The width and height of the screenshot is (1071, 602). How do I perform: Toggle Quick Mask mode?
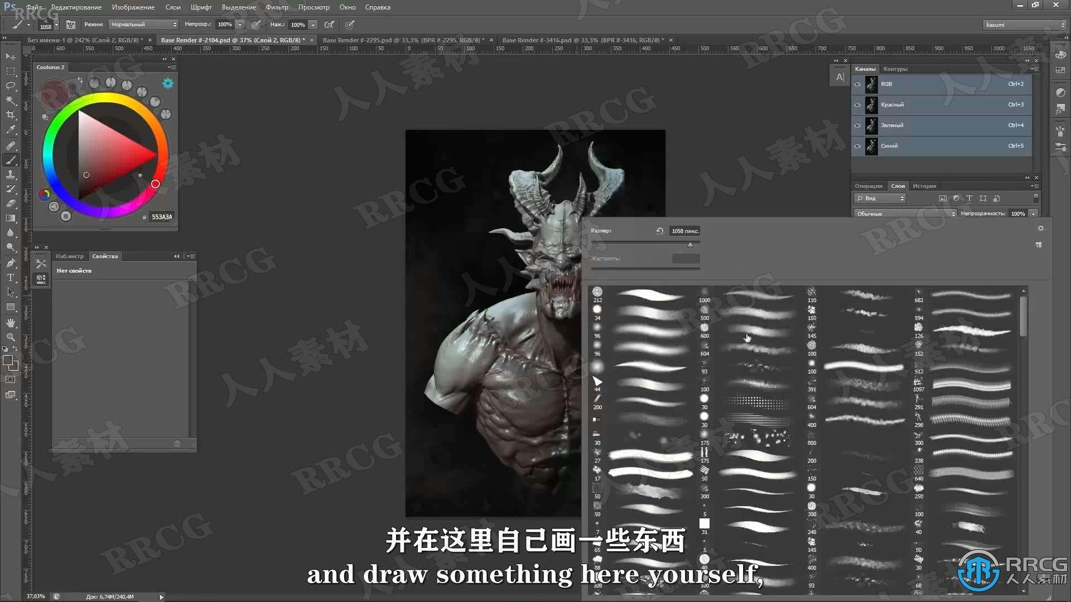pyautogui.click(x=11, y=380)
